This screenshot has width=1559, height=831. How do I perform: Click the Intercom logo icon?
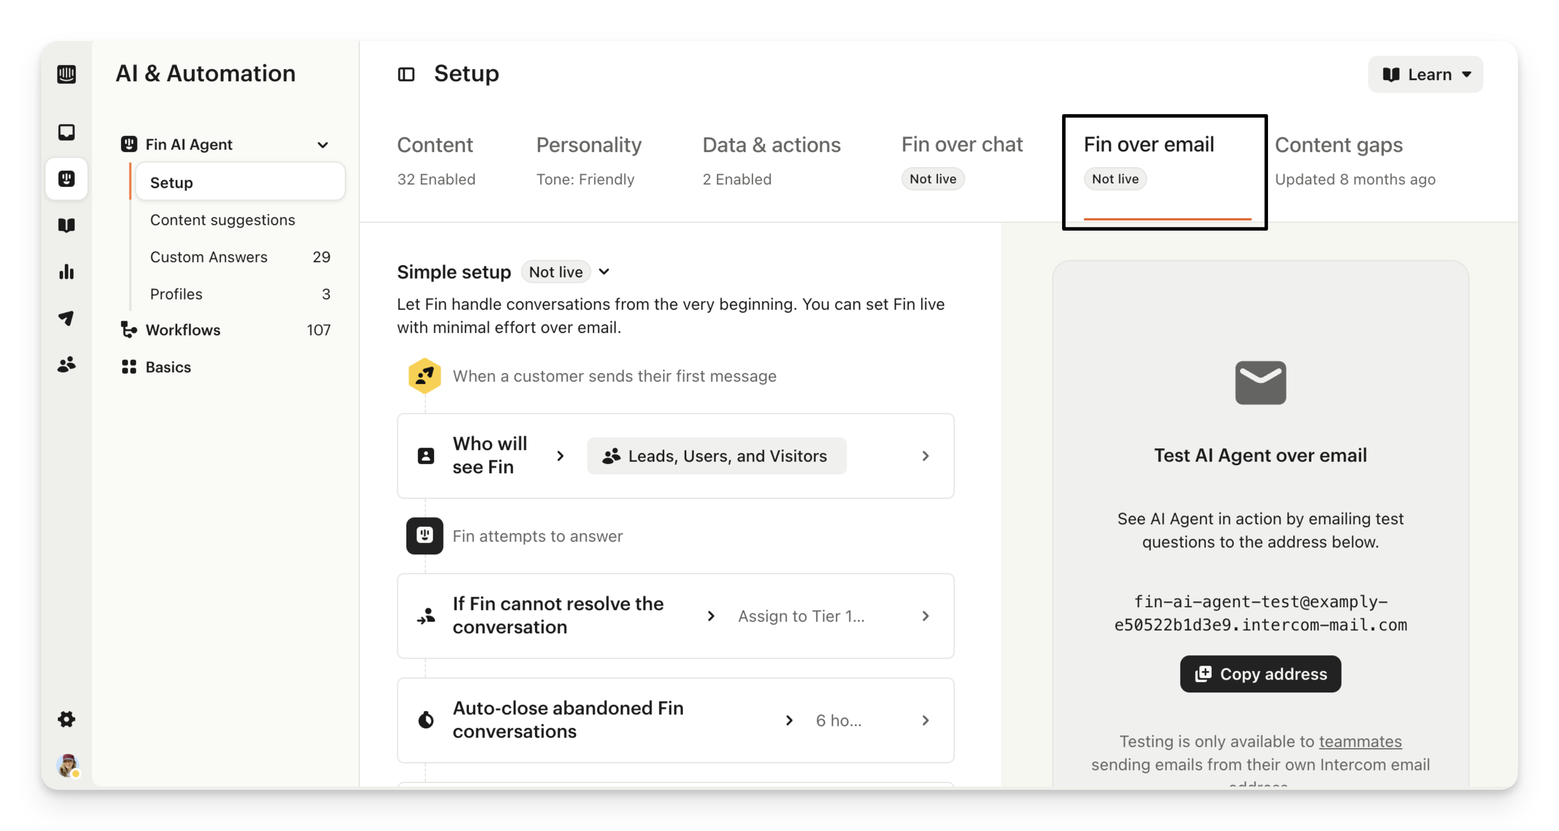pos(67,74)
